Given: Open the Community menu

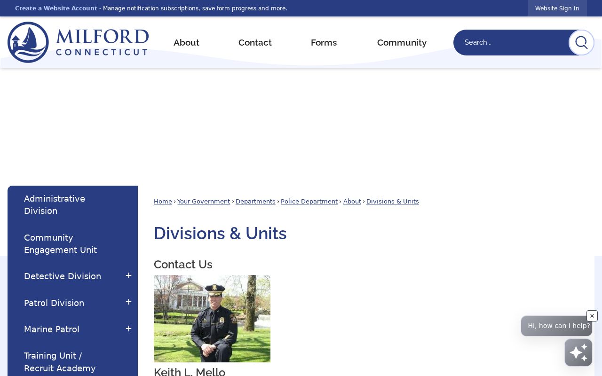Looking at the screenshot, I should pos(402,43).
